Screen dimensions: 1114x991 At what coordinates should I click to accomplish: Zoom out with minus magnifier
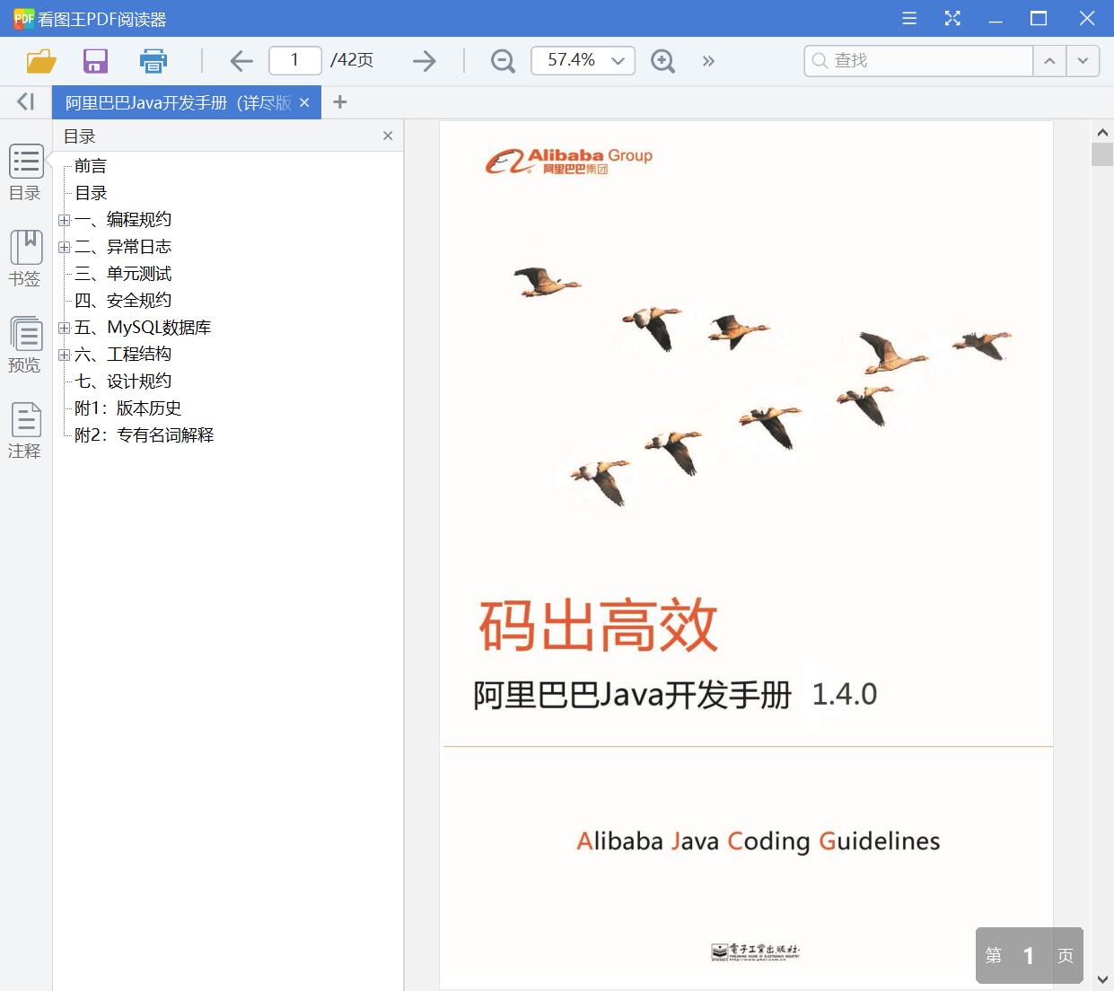coord(503,61)
